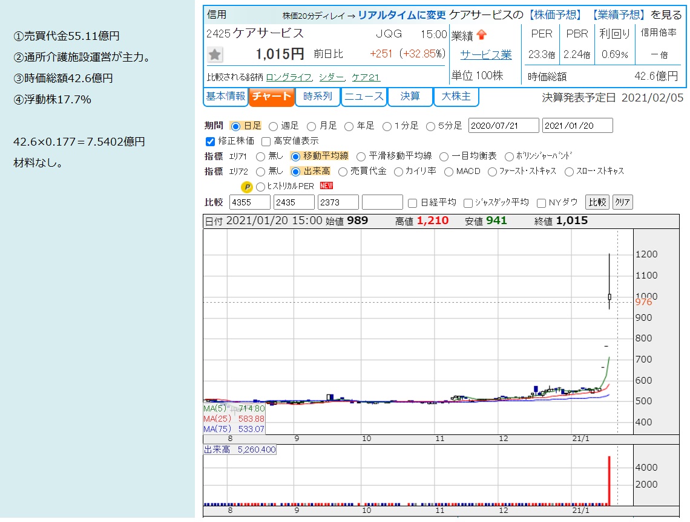Click the 比較 compare button
The width and height of the screenshot is (690, 522).
click(597, 202)
